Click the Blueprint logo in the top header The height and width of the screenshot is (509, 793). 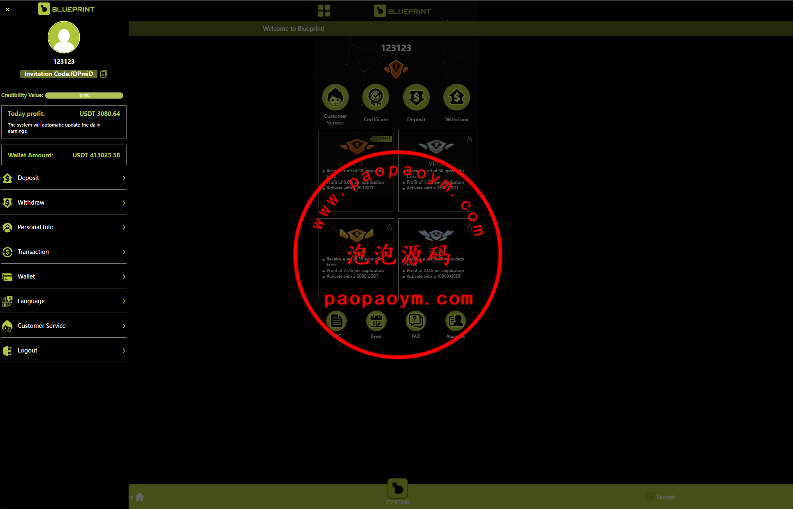(x=402, y=11)
